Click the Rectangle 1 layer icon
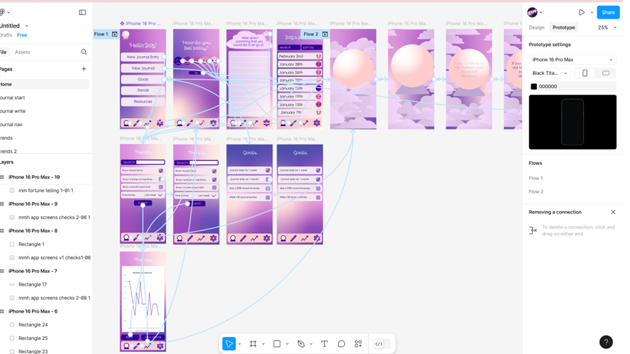The height and width of the screenshot is (354, 630). 12,244
